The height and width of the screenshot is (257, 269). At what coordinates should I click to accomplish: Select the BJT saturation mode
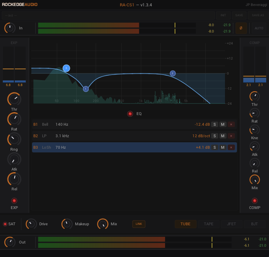[x=254, y=224]
